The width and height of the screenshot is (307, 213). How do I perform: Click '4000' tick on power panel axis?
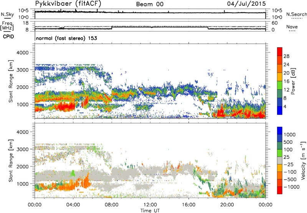coord(22,53)
